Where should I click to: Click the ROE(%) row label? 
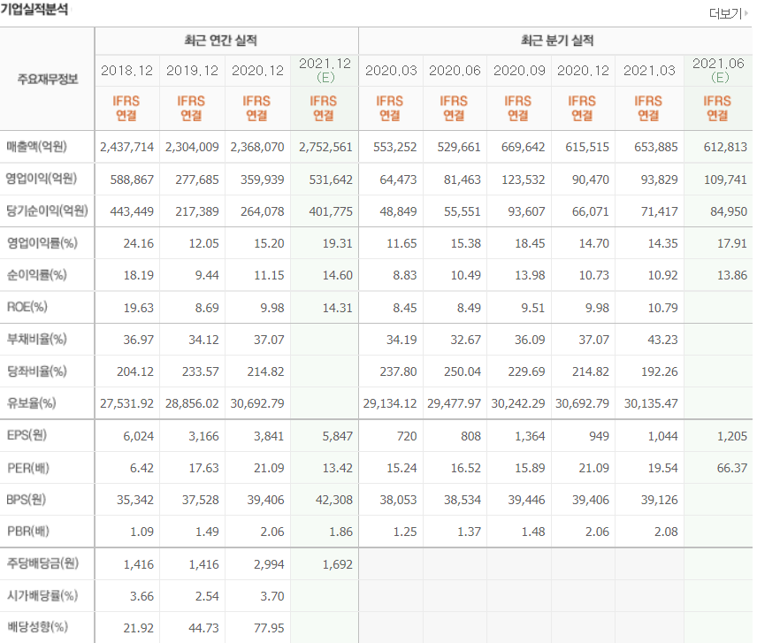(x=27, y=307)
